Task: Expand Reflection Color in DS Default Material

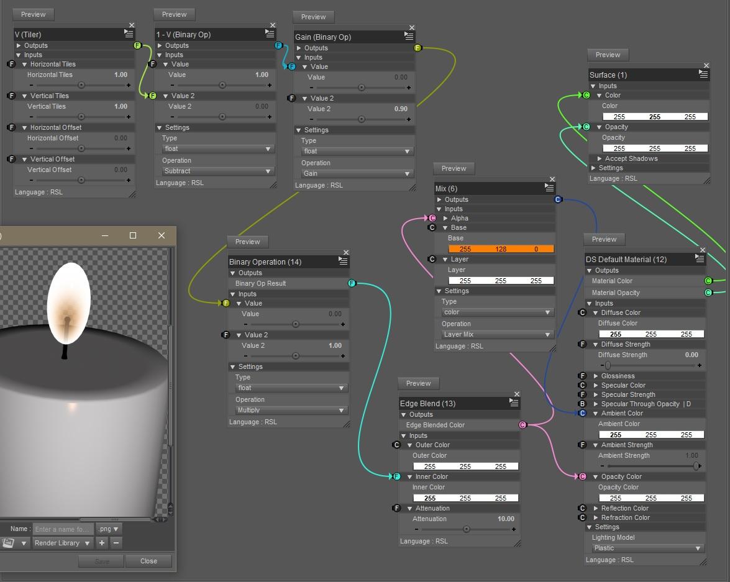Action: click(596, 509)
